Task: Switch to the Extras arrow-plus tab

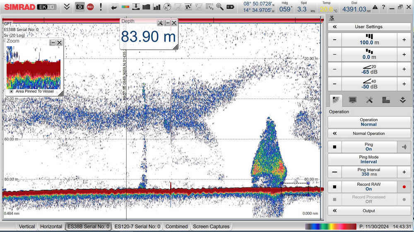Action: click(403, 100)
